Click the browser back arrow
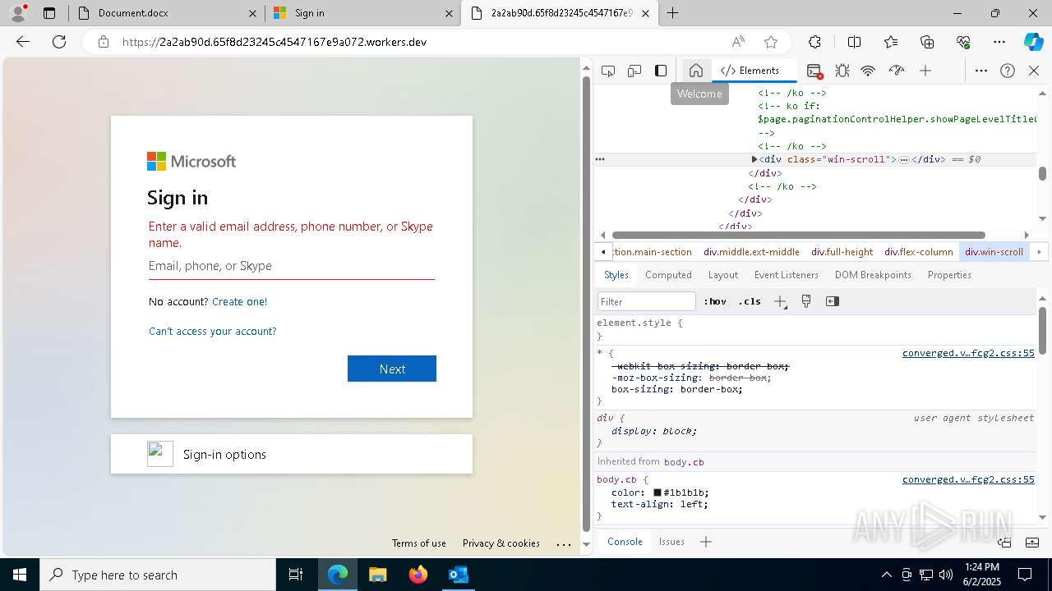This screenshot has width=1052, height=591. click(23, 42)
